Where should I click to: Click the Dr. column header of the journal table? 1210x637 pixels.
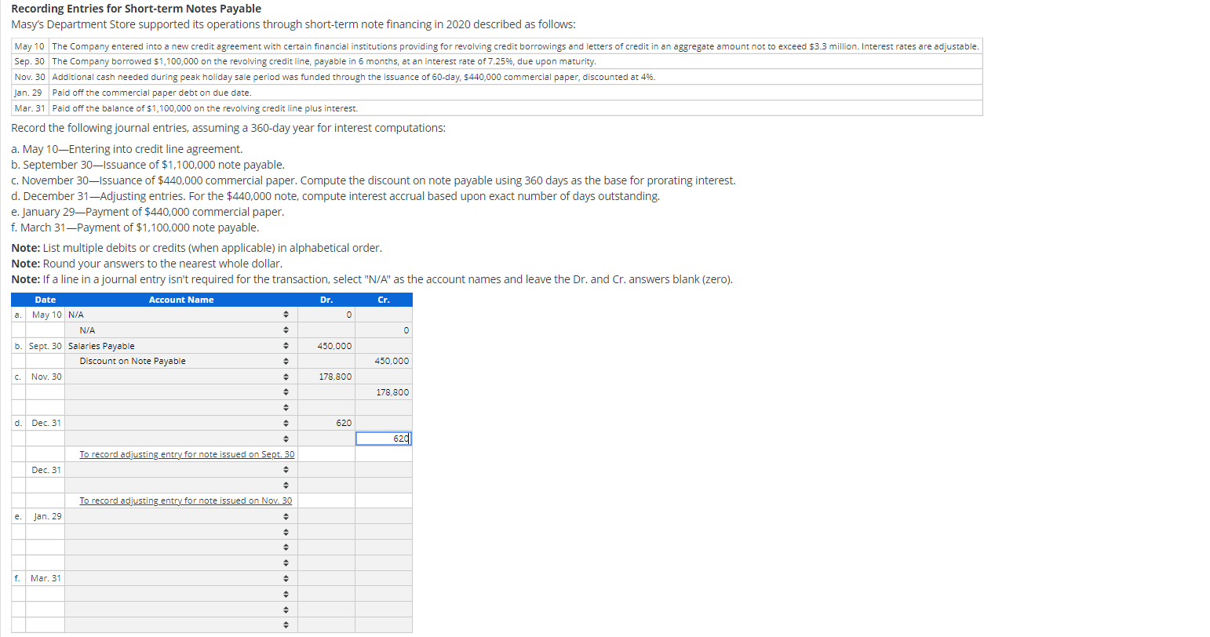pyautogui.click(x=326, y=299)
